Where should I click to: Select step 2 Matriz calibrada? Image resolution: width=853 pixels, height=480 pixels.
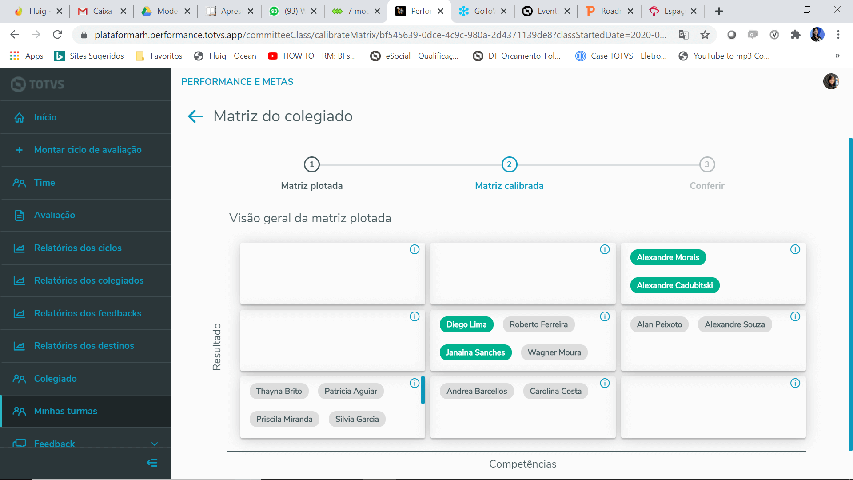coord(509,164)
